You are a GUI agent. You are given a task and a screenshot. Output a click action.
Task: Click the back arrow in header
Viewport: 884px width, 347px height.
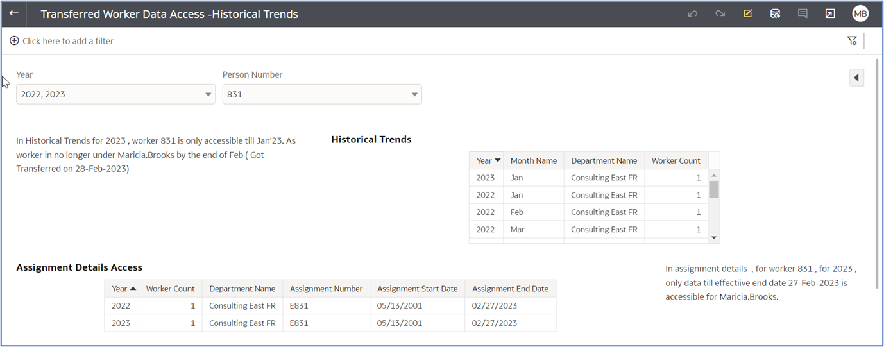13,13
